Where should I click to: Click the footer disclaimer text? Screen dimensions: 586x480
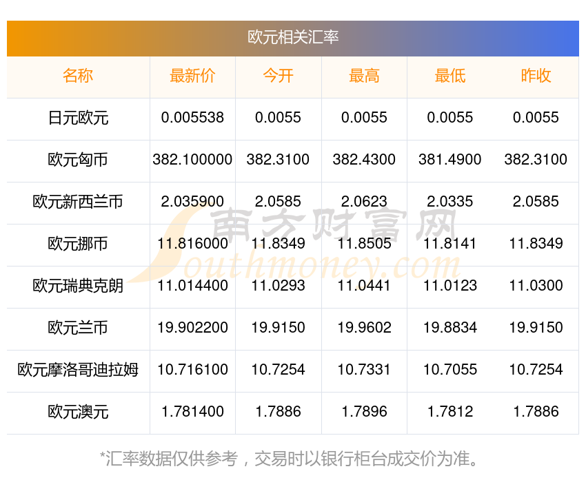293,455
